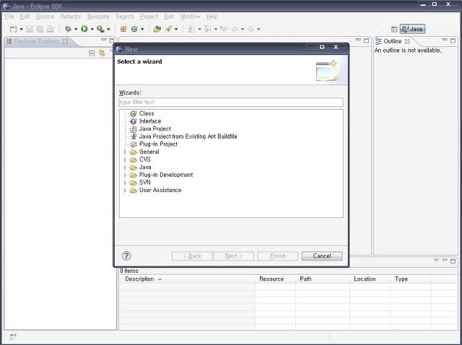Expand the CVS folder
The height and width of the screenshot is (345, 462).
point(125,160)
